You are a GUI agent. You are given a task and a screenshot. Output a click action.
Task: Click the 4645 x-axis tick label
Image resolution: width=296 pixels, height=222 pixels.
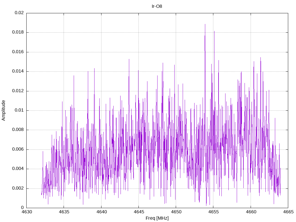point(139,212)
